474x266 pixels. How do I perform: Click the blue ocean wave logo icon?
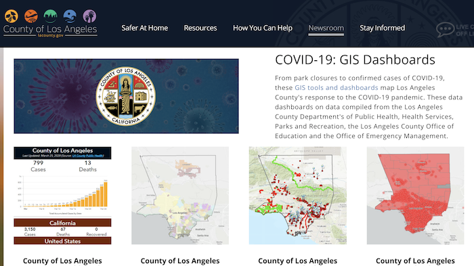(x=70, y=16)
